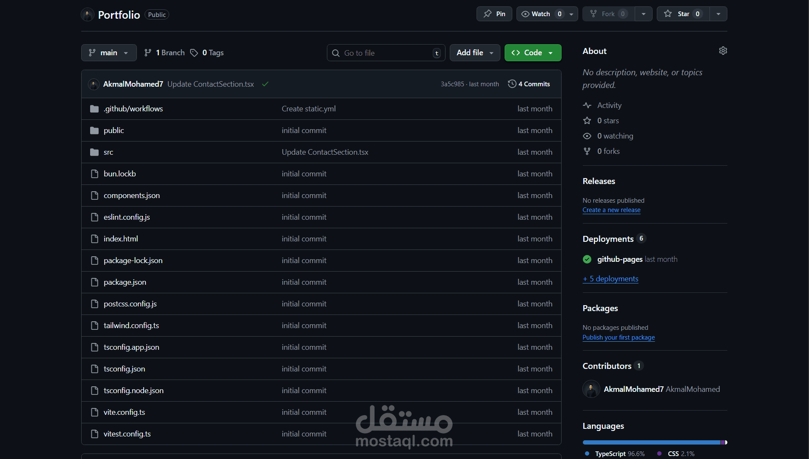This screenshot has width=809, height=459.
Task: Click the file icon beside package.json
Action: click(94, 282)
